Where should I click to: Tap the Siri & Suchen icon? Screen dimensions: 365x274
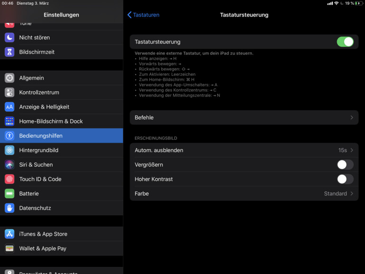coord(9,164)
